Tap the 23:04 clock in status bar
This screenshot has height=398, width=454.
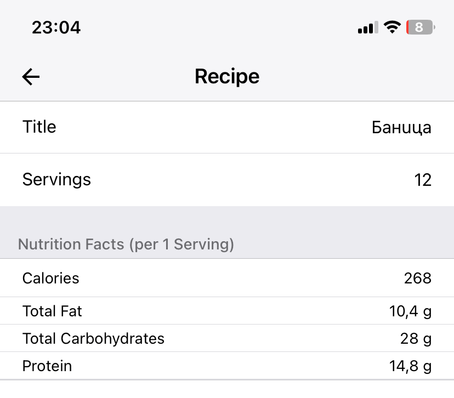[x=56, y=27]
